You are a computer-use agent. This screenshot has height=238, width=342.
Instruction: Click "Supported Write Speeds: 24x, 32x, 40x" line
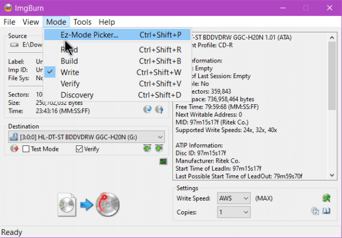(226, 130)
